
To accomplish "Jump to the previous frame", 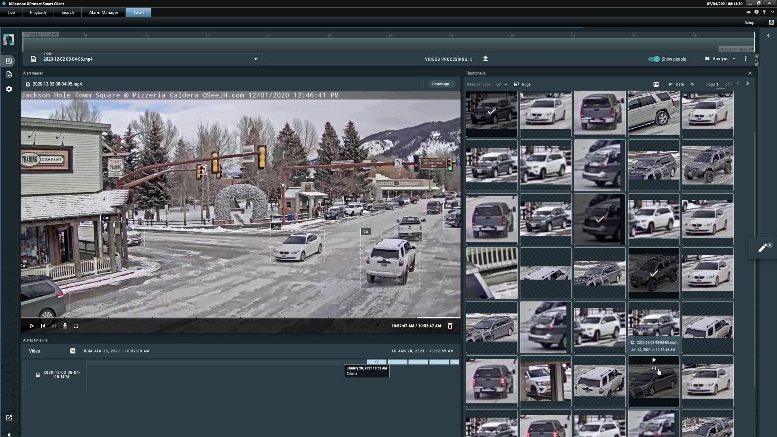I will [x=43, y=326].
